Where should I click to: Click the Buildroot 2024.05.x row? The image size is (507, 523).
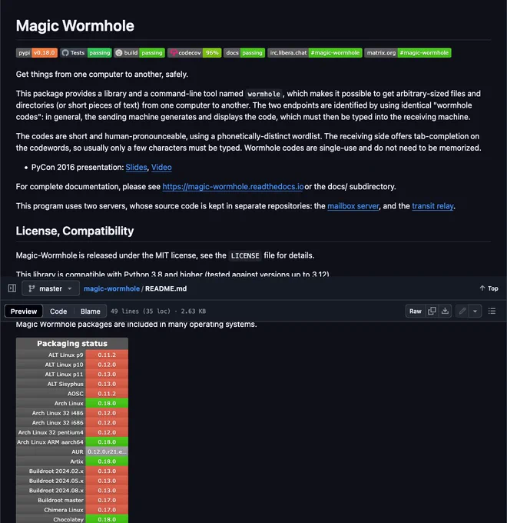(x=72, y=481)
